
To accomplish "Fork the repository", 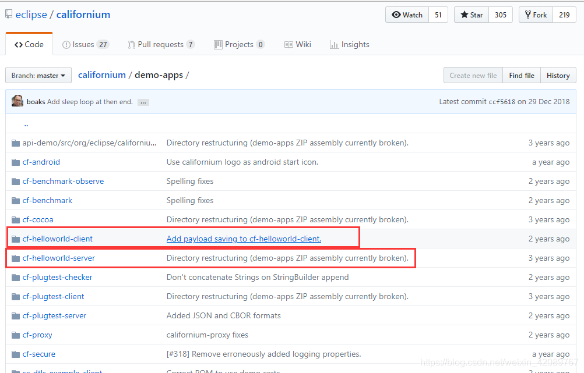I will click(536, 15).
